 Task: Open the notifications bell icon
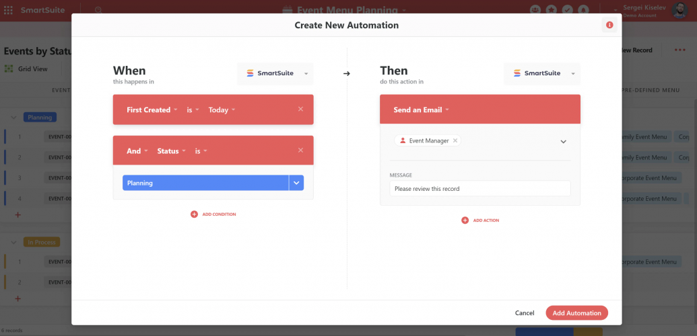tap(583, 10)
